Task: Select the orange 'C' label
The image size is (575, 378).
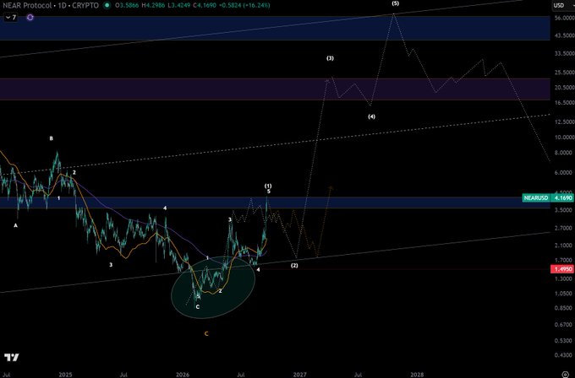Action: 206,334
